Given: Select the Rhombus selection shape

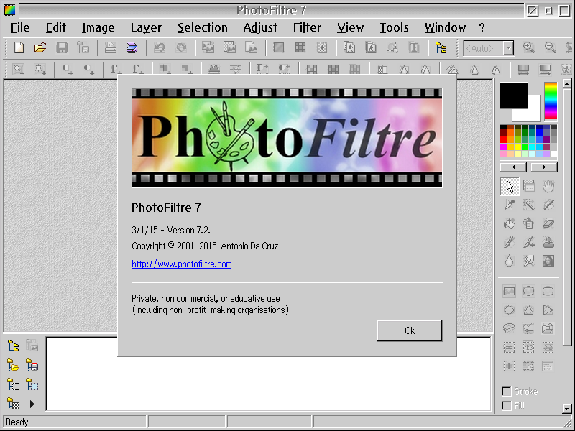Looking at the screenshot, I should [x=509, y=310].
